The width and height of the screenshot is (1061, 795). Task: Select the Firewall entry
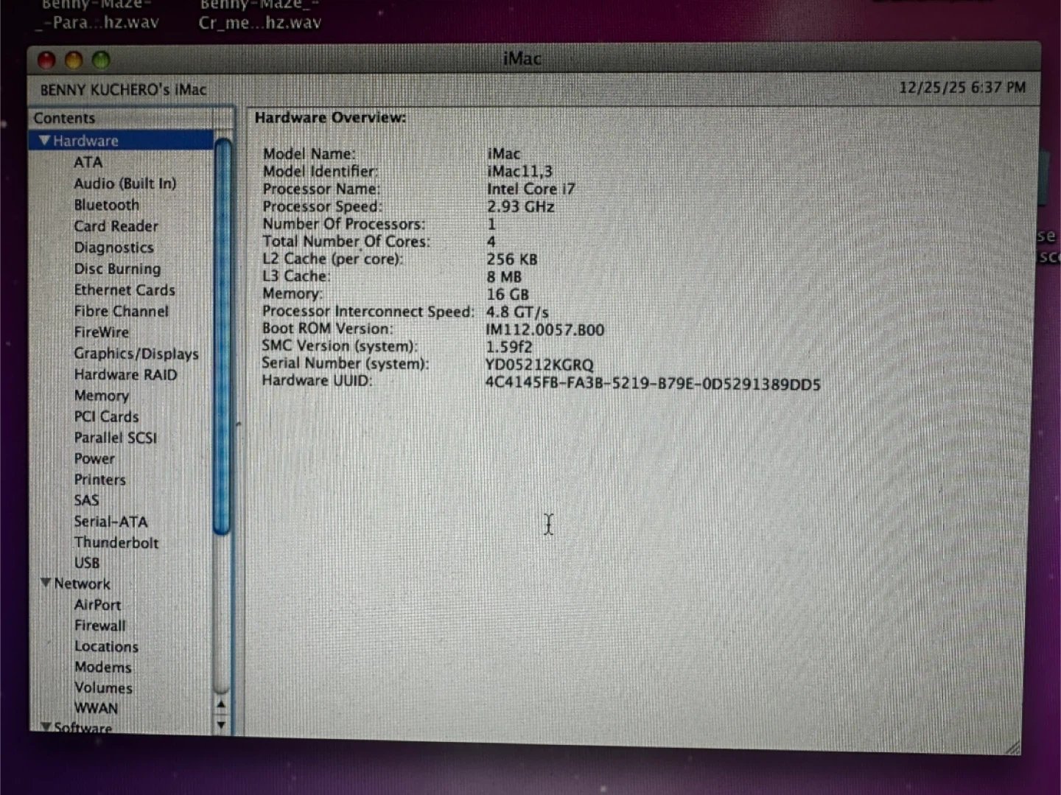[99, 626]
